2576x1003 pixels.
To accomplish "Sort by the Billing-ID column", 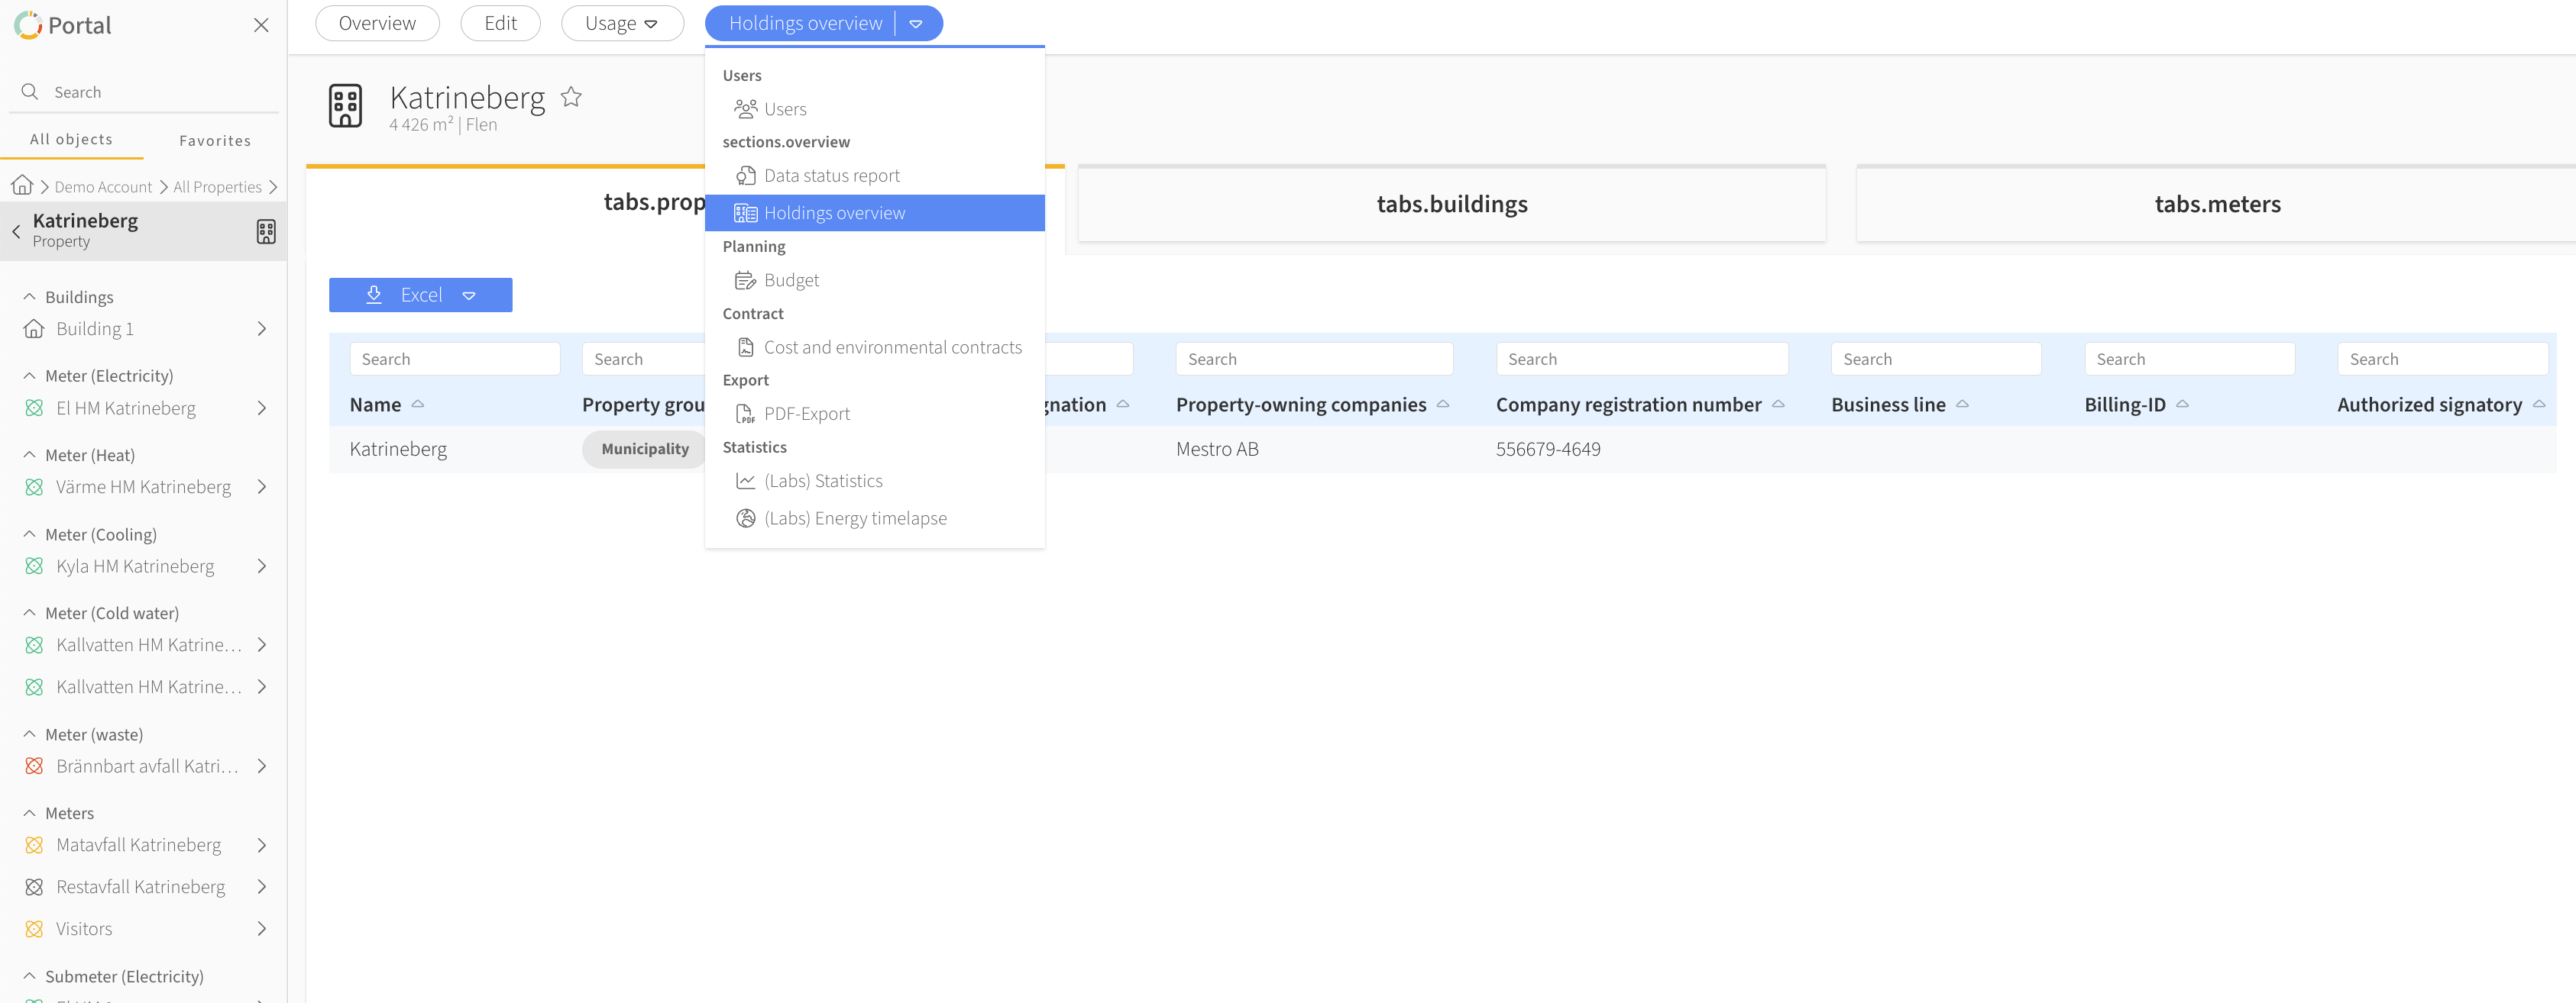I will (2136, 405).
